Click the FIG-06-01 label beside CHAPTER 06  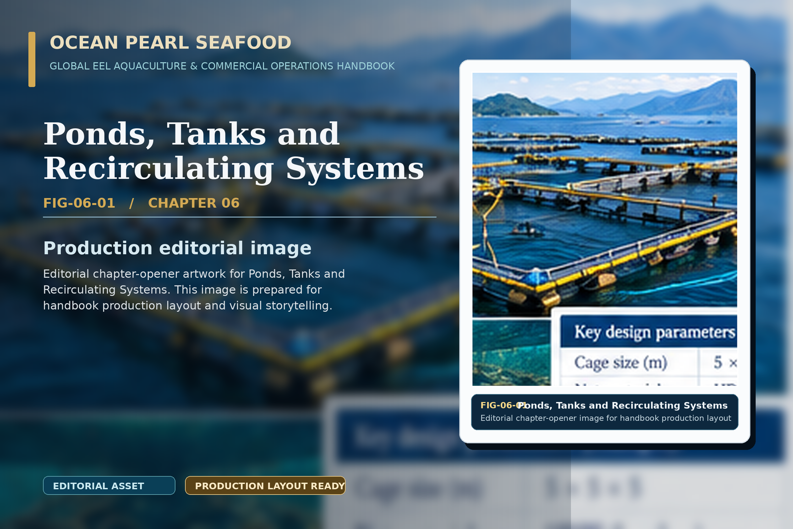click(79, 203)
